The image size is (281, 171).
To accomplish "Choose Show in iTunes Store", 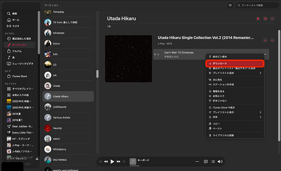I will (x=235, y=107).
